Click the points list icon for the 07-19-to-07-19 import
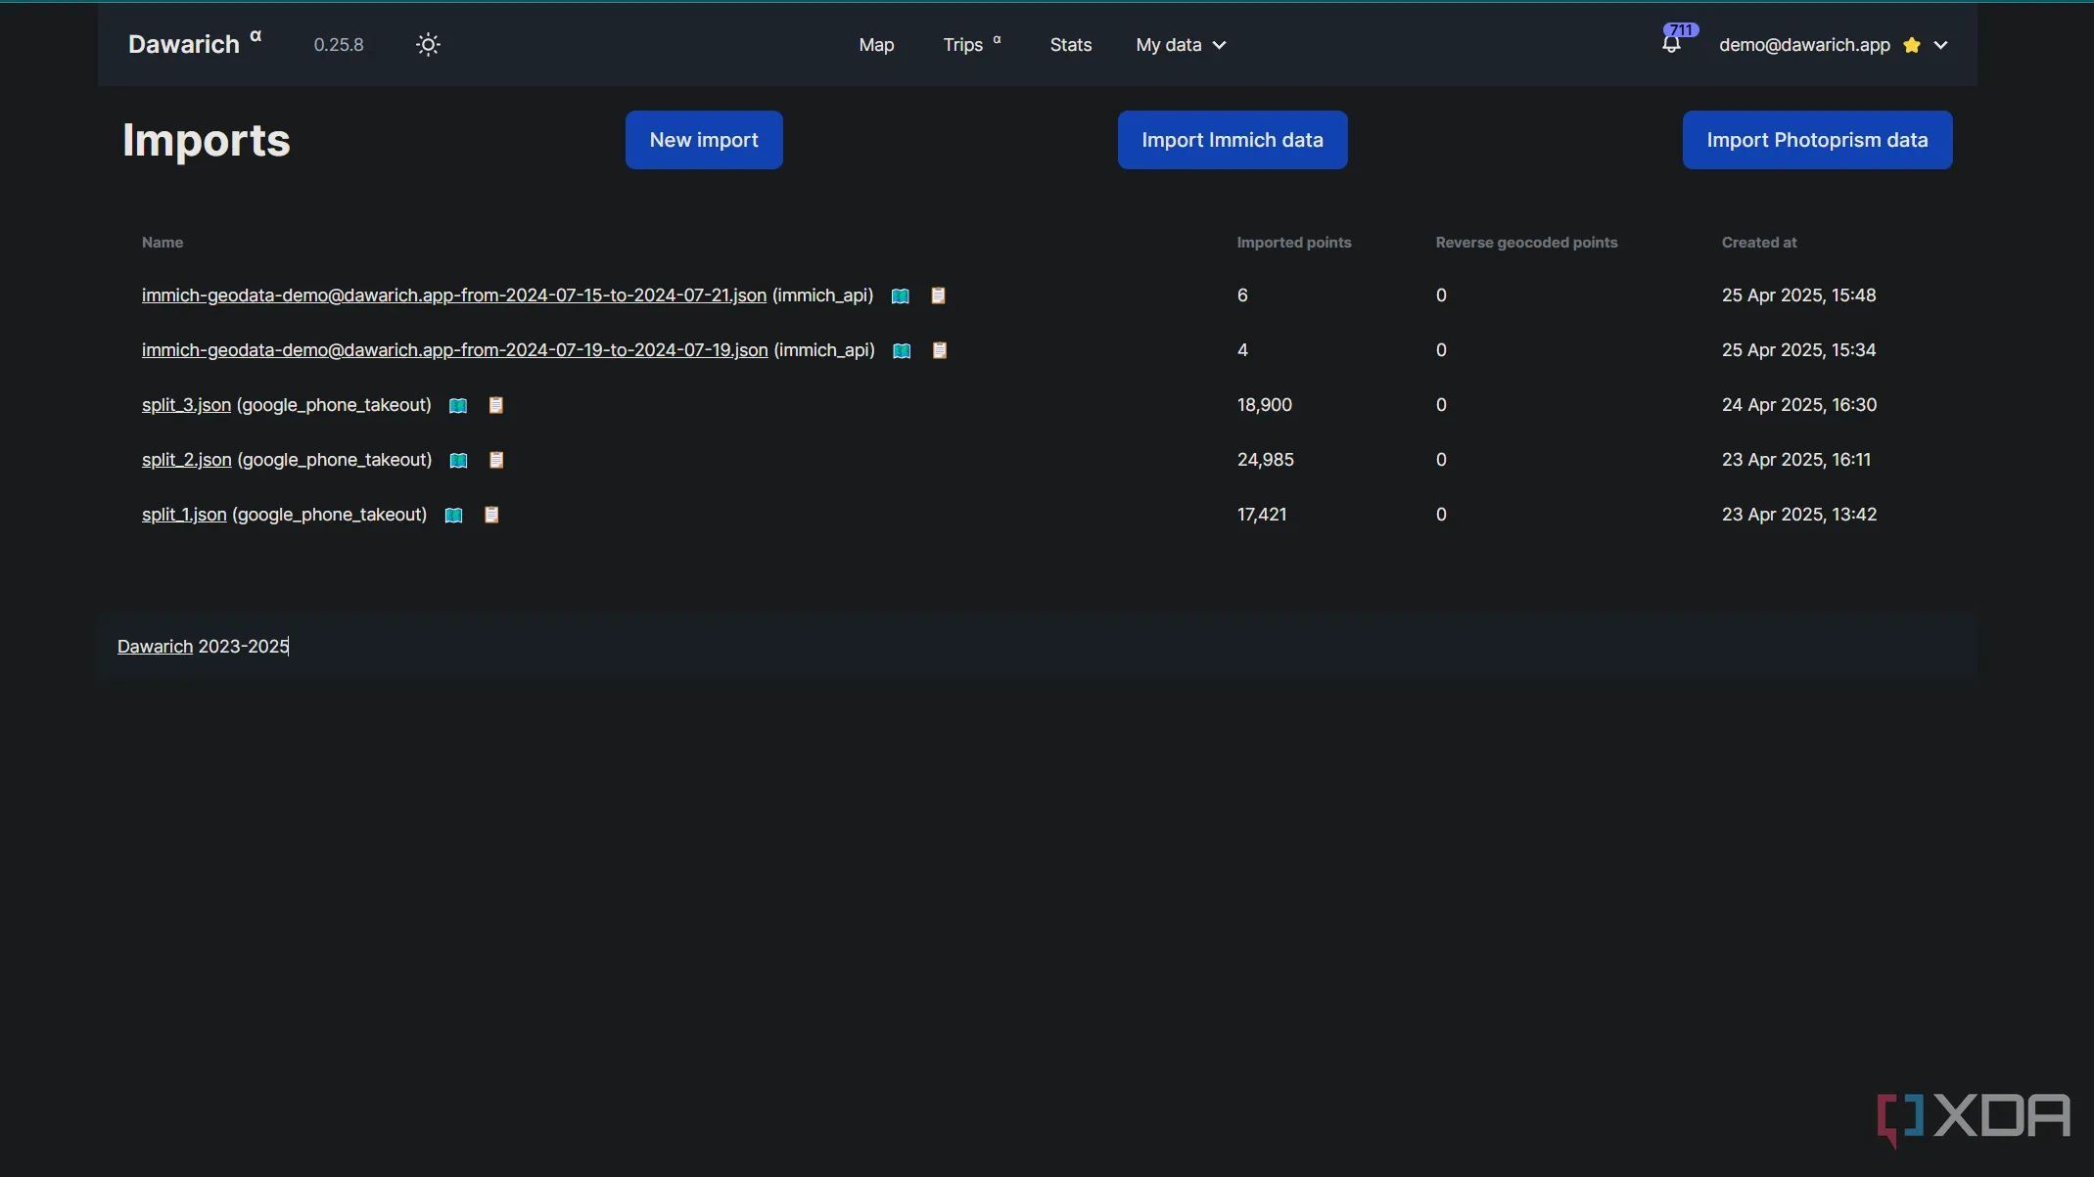This screenshot has height=1177, width=2094. 940,350
